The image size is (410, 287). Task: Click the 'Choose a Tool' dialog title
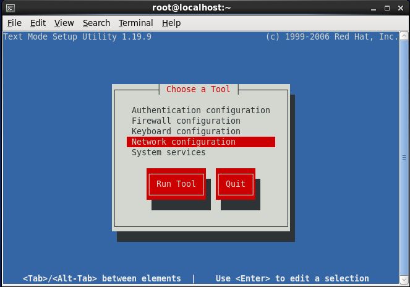pyautogui.click(x=199, y=89)
